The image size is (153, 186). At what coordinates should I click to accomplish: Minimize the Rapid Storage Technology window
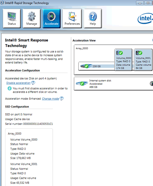(140, 3)
